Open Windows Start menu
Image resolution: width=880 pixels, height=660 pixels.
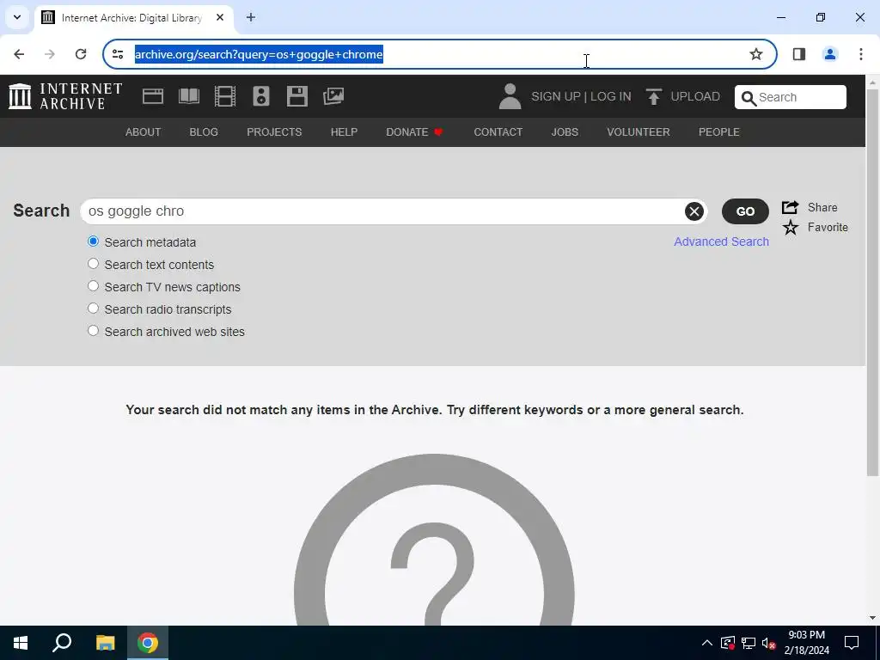tap(21, 643)
